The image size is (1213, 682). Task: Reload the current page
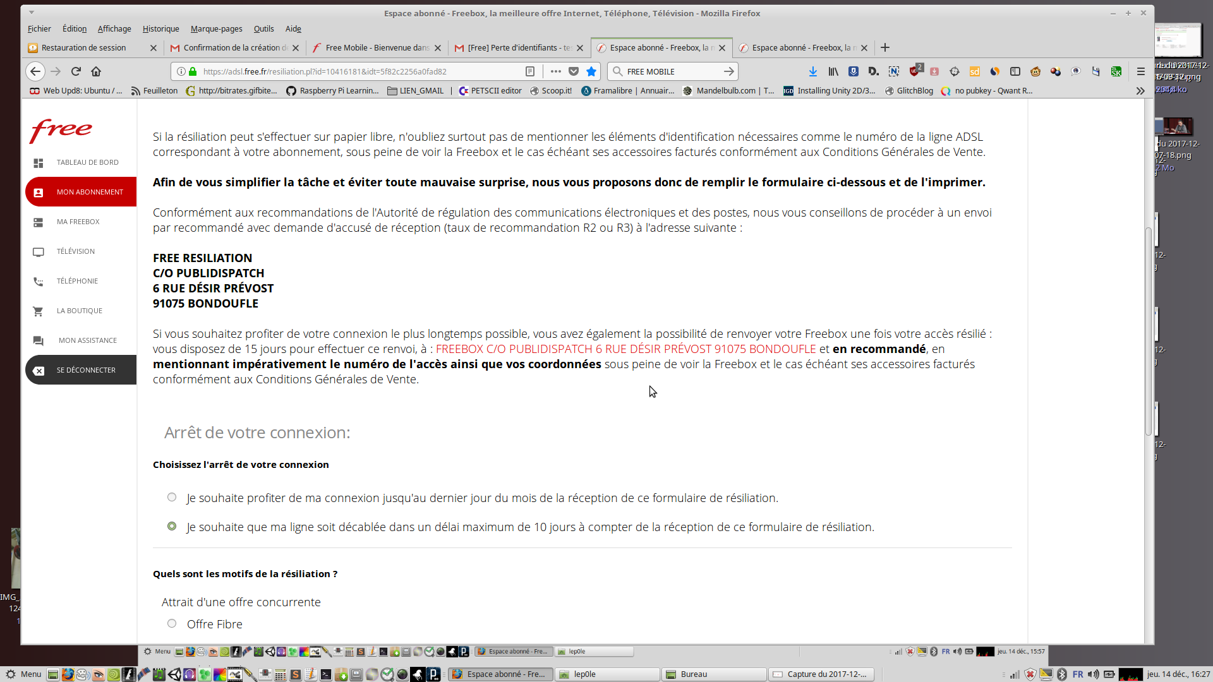click(x=76, y=71)
